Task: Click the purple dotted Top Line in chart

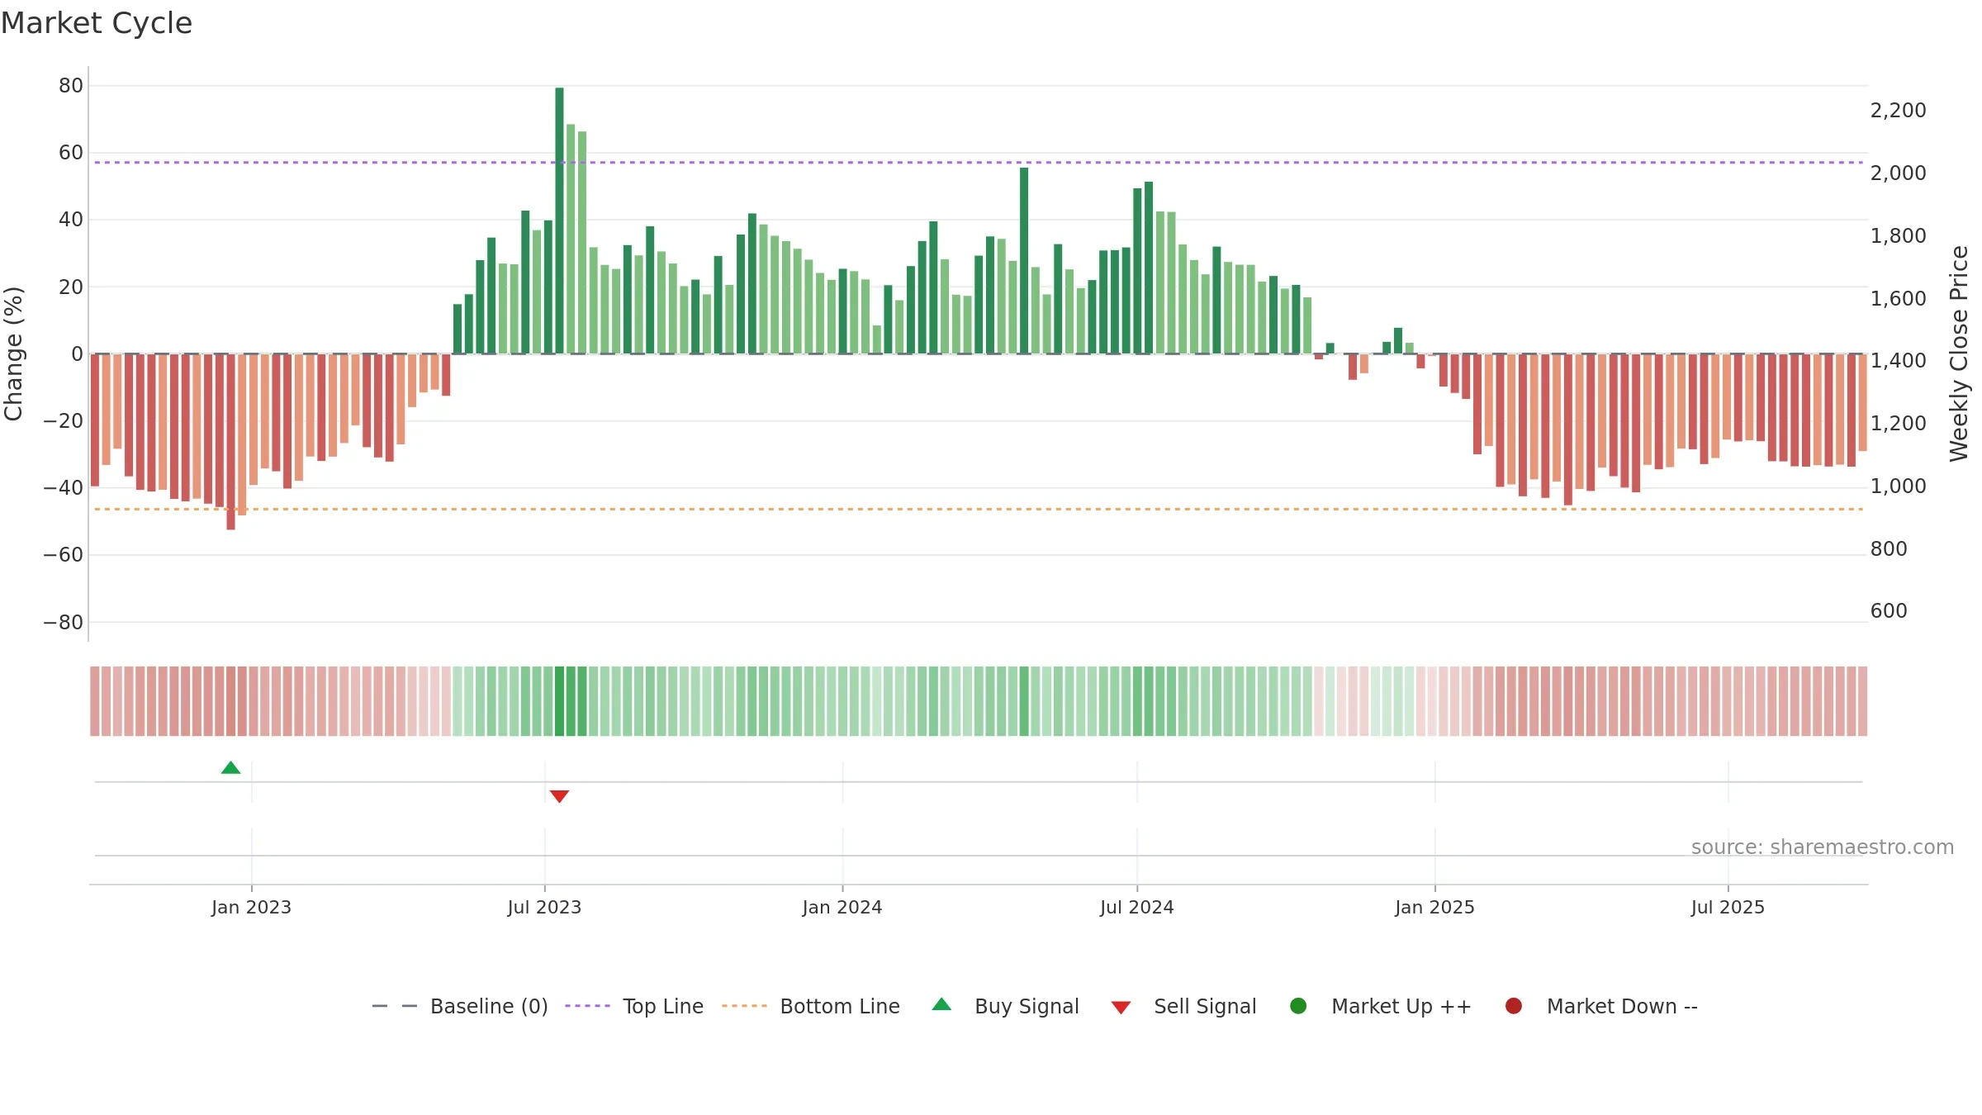Action: tap(979, 163)
